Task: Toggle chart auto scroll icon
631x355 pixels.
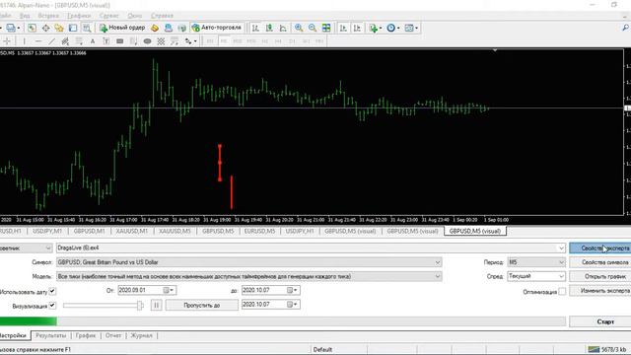Action: 343,28
